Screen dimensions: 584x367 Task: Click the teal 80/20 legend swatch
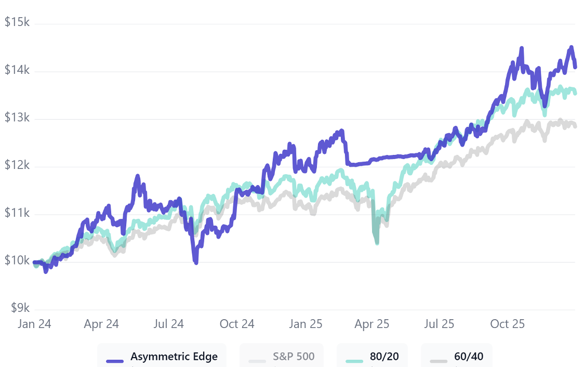[354, 361]
